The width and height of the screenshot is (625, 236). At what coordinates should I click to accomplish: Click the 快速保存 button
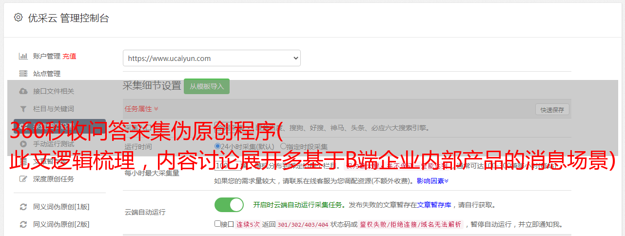[x=552, y=110]
